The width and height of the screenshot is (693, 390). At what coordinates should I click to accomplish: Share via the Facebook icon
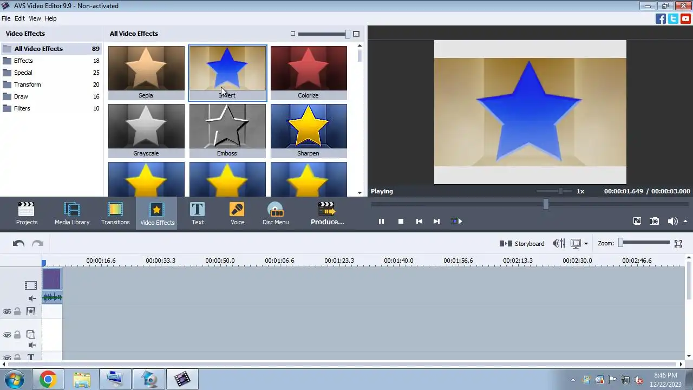(661, 19)
